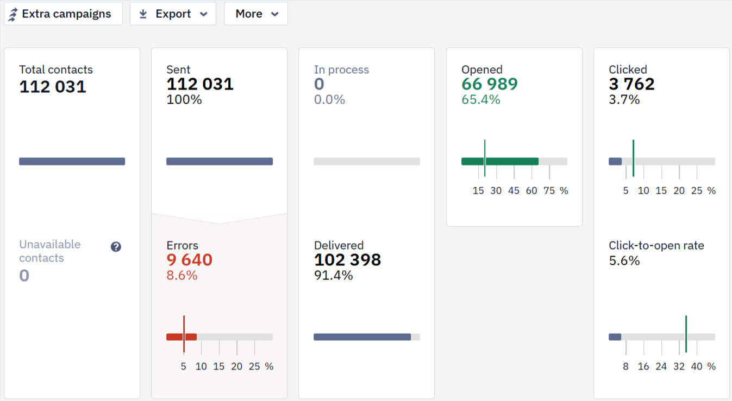This screenshot has height=401, width=732.
Task: Click the In process 0.0% value
Action: click(329, 99)
